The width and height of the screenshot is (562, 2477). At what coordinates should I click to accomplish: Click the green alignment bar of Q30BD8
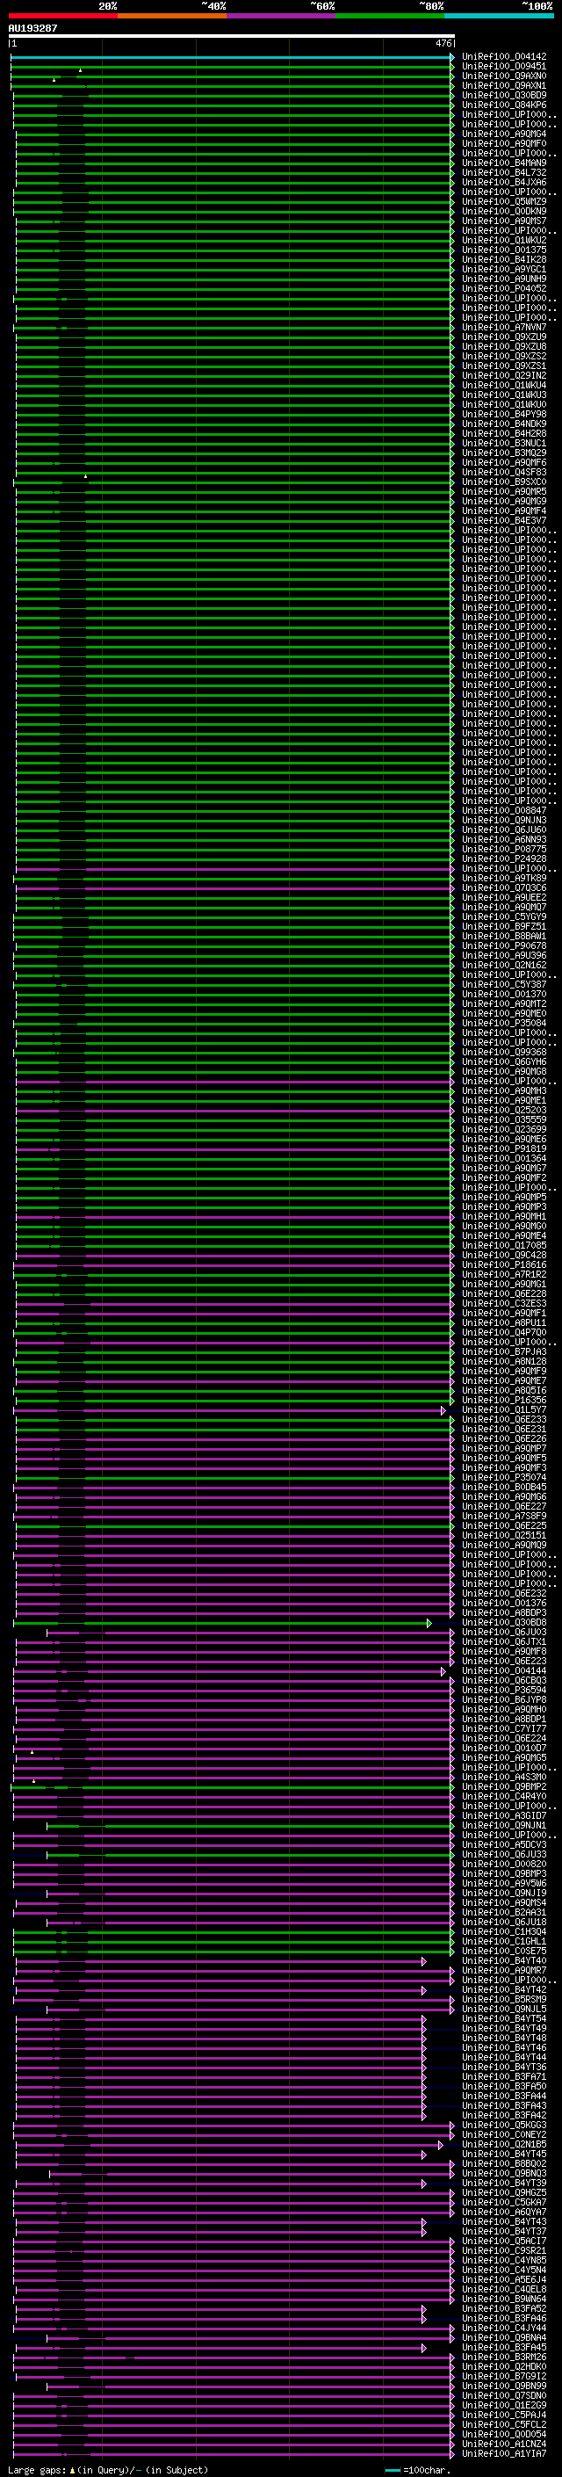221,1623
